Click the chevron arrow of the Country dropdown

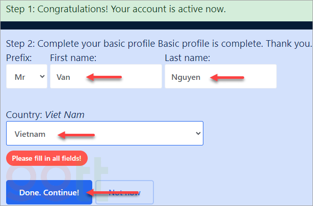[198, 133]
